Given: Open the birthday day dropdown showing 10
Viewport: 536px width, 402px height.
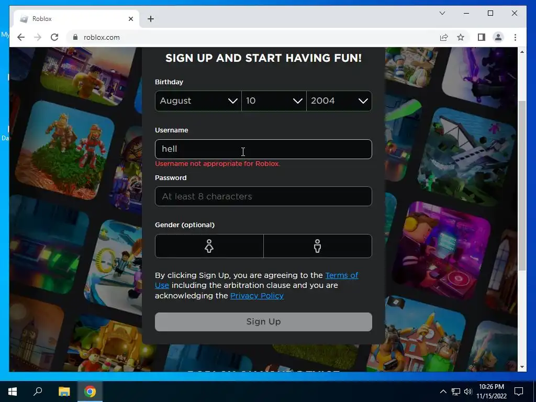Looking at the screenshot, I should (274, 101).
